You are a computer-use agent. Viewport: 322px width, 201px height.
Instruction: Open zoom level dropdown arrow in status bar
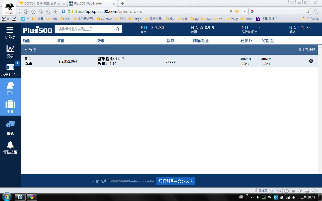click(317, 191)
